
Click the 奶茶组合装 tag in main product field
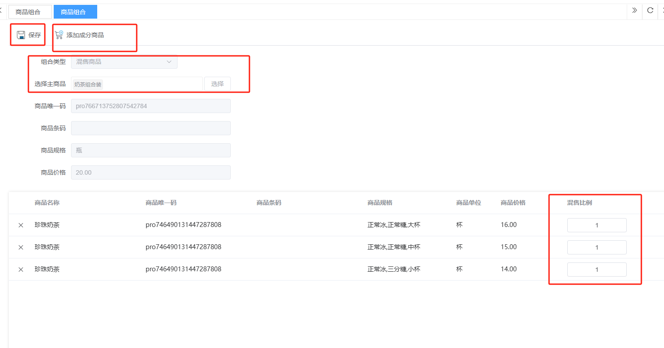(x=88, y=84)
